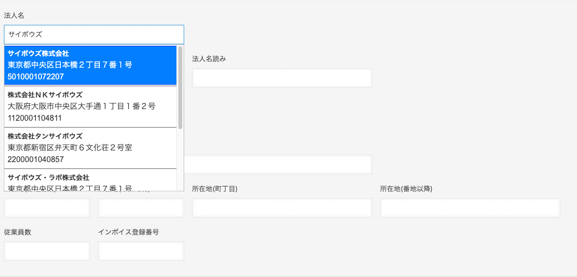The height and width of the screenshot is (277, 577).
Task: Focus the field just left of 所在地(町丁目) box
Action: click(x=141, y=208)
